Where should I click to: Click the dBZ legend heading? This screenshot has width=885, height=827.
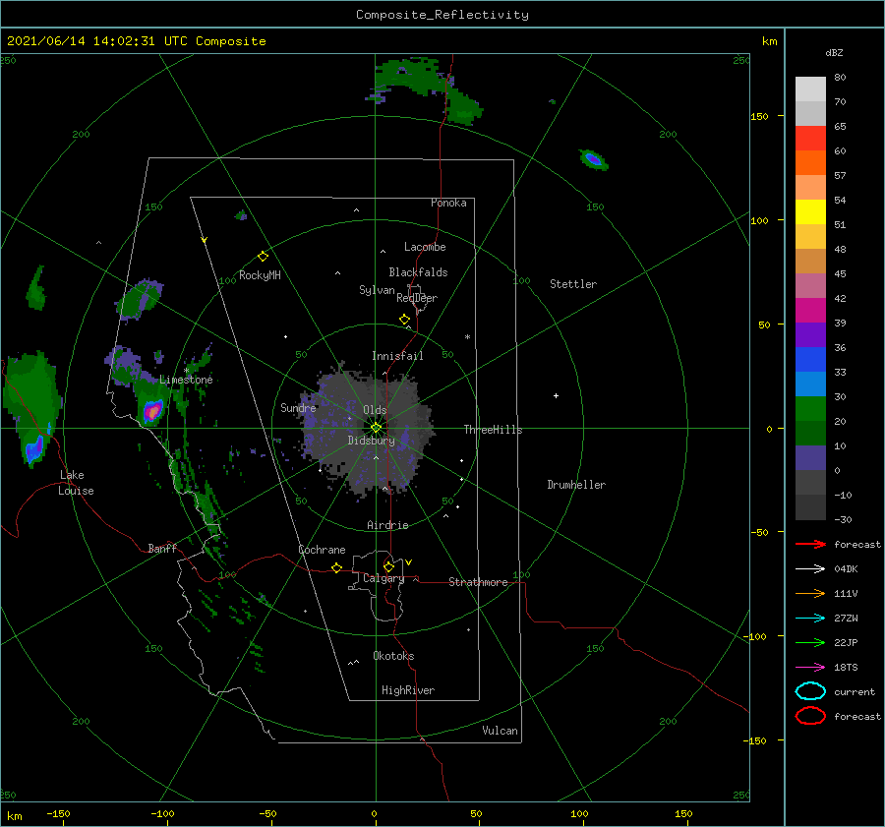pyautogui.click(x=834, y=52)
